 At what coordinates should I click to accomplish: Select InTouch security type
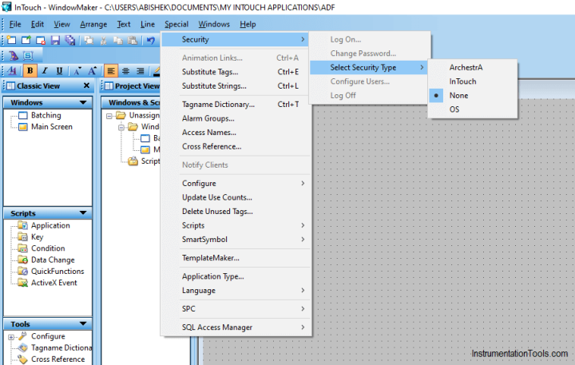coord(473,81)
